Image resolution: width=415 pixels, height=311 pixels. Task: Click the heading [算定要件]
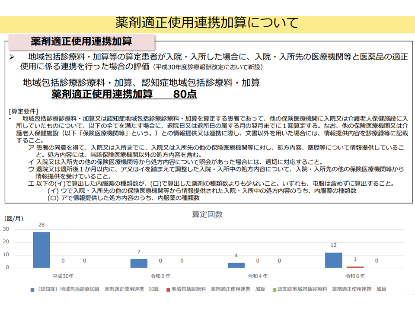[x=23, y=111]
